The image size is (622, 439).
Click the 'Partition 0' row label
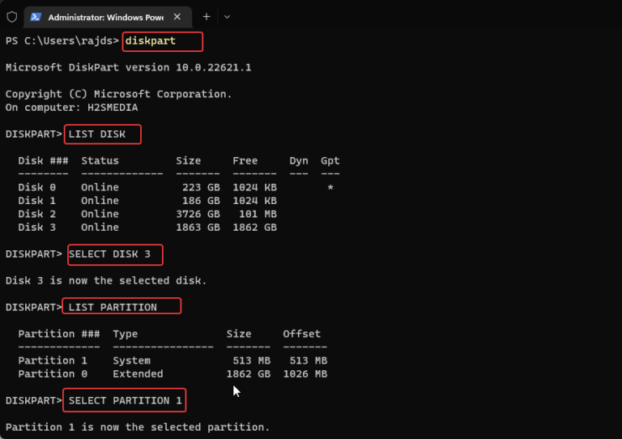pyautogui.click(x=53, y=374)
